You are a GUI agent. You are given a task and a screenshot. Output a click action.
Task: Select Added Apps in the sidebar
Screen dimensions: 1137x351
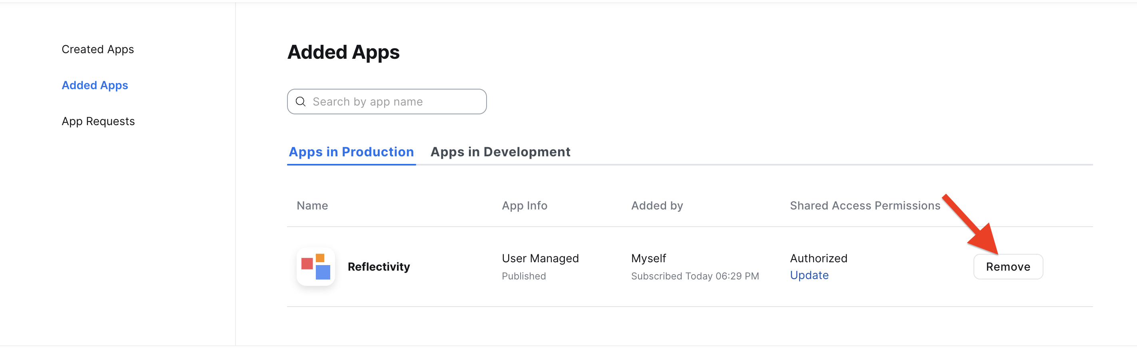point(95,85)
